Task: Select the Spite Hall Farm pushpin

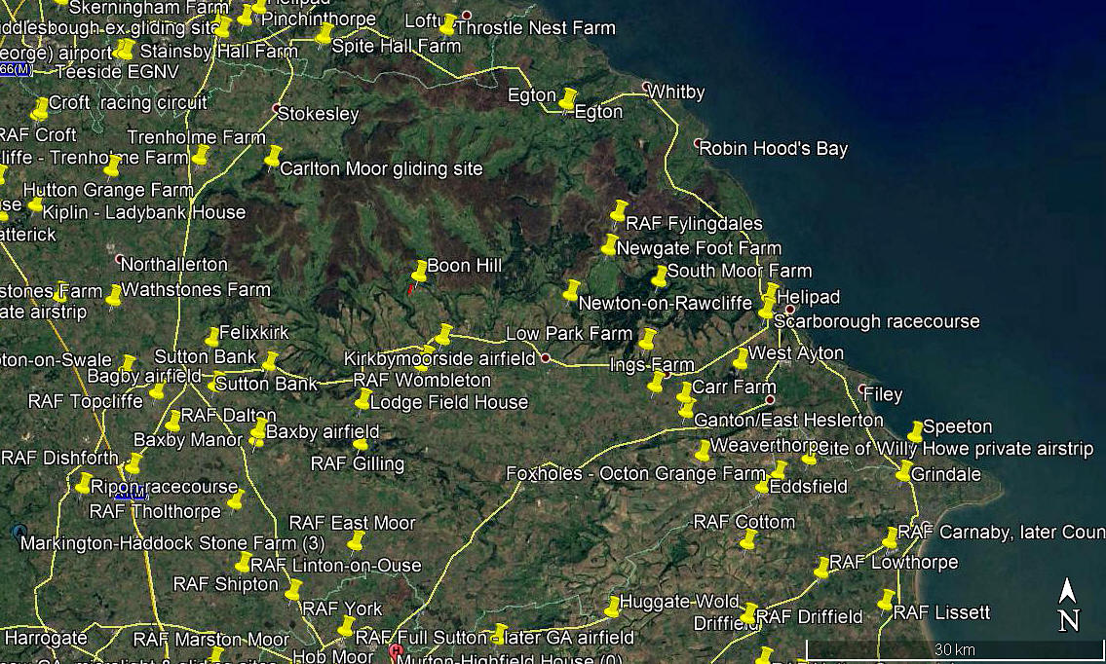Action: [324, 34]
